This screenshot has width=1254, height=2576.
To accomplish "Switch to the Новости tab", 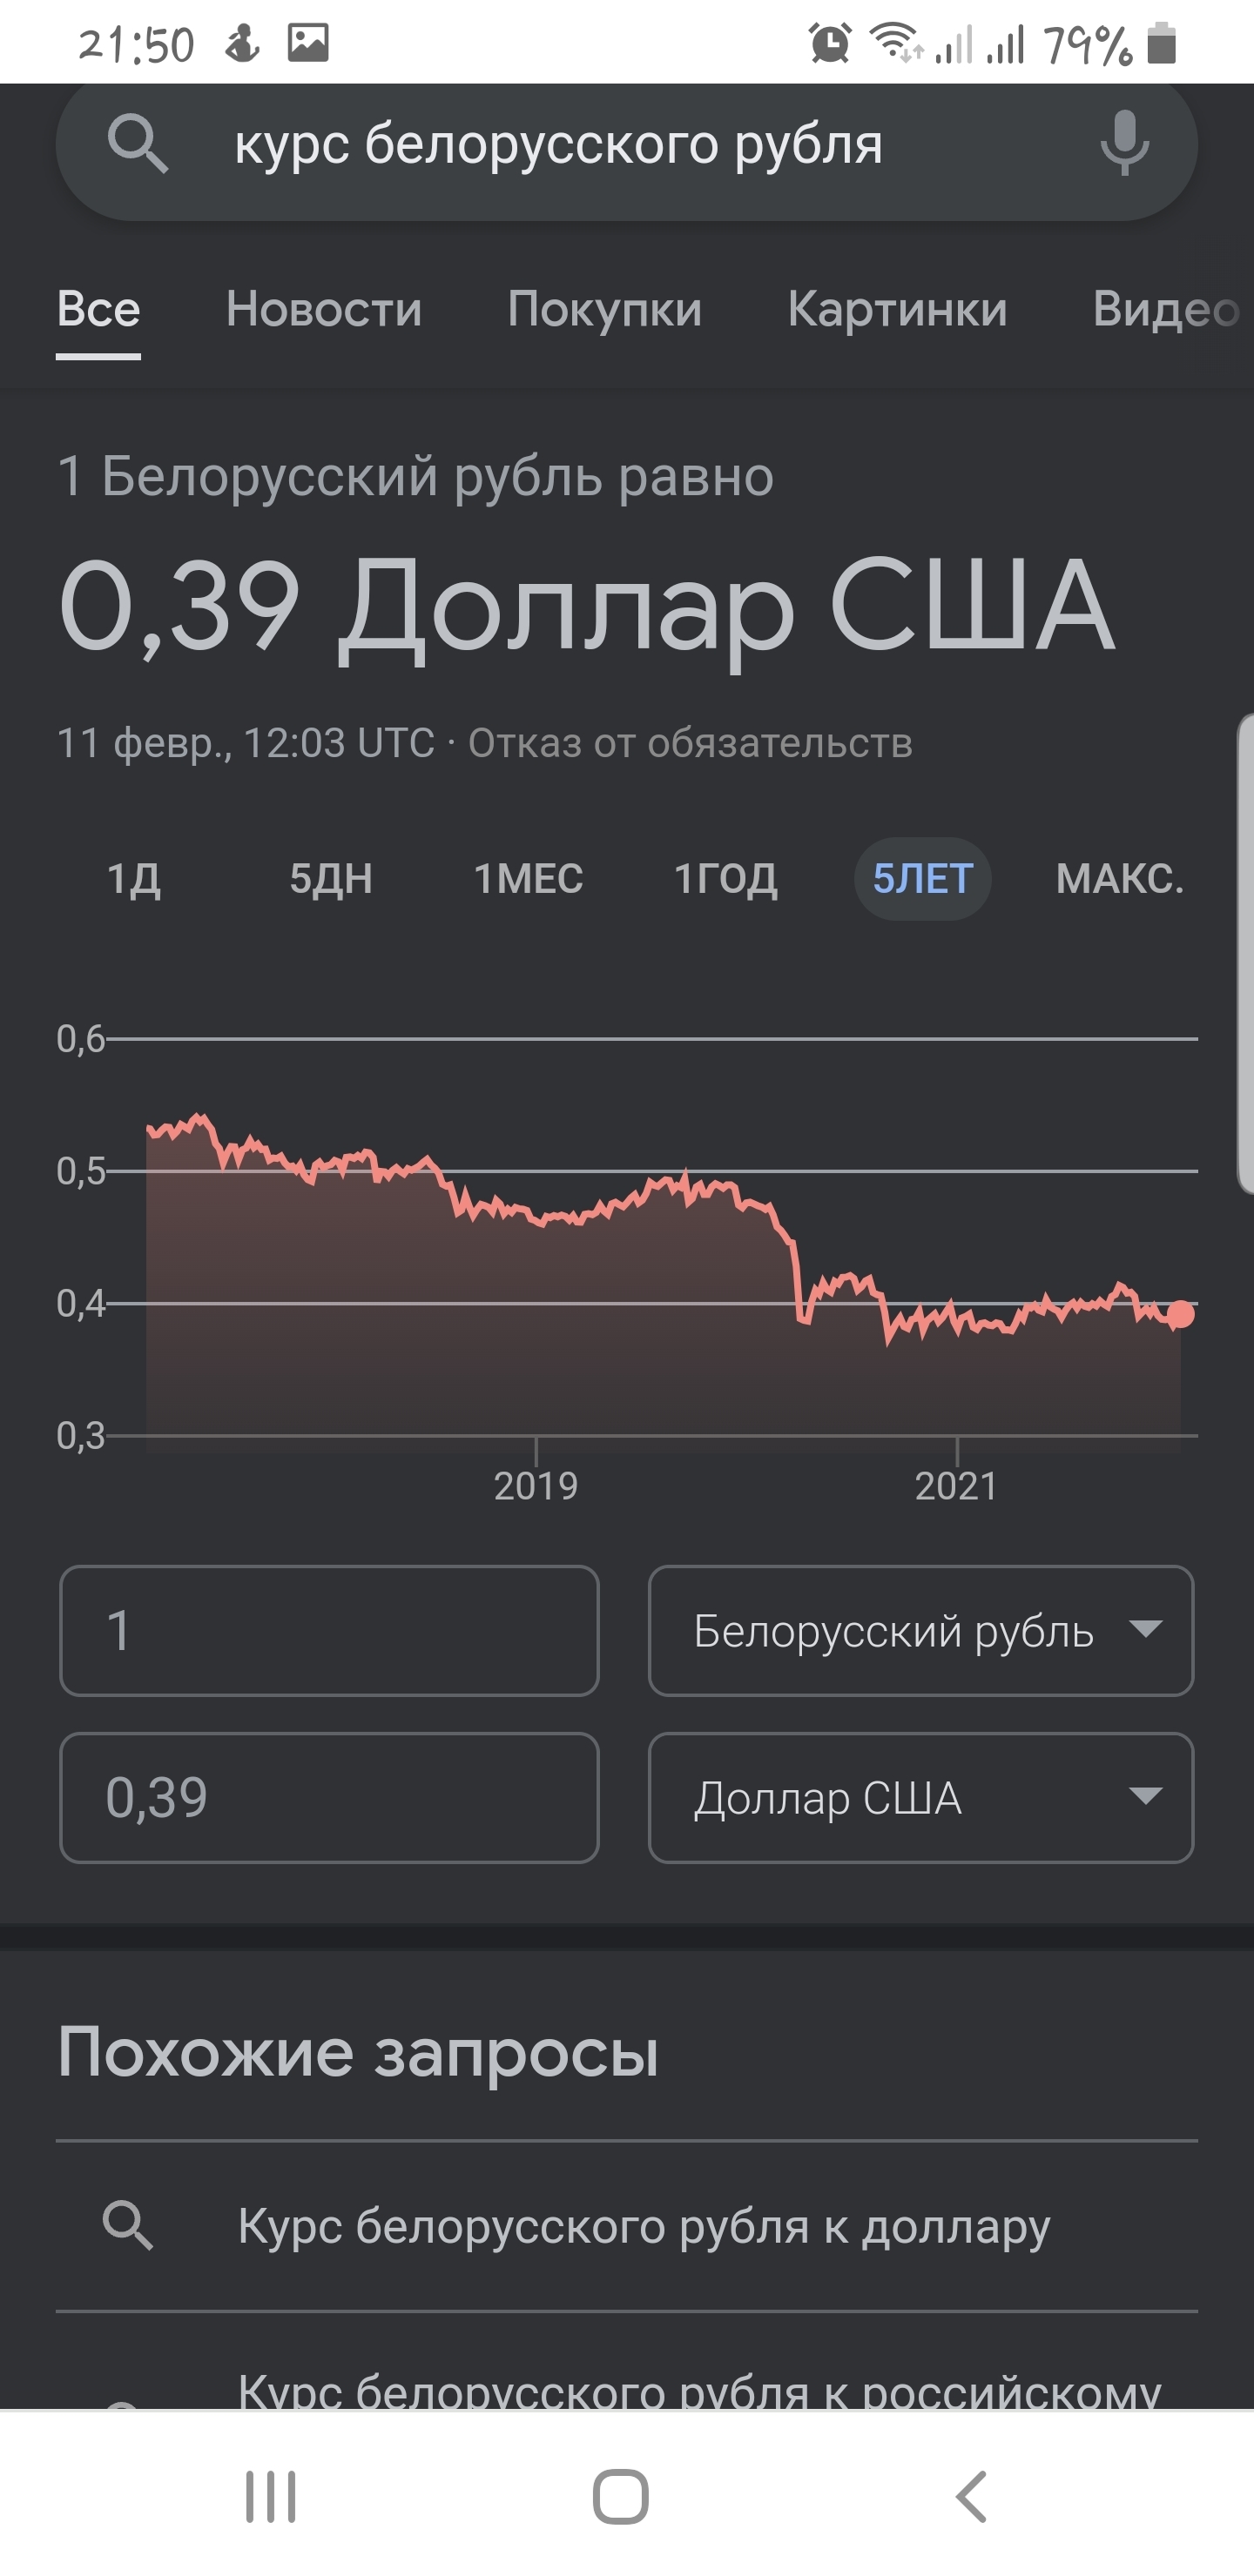I will pos(324,309).
